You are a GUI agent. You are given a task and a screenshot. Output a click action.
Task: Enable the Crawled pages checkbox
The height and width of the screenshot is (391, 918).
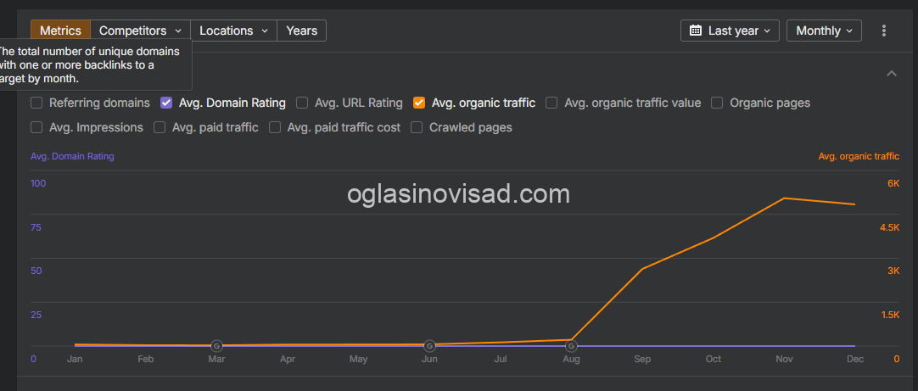(417, 127)
